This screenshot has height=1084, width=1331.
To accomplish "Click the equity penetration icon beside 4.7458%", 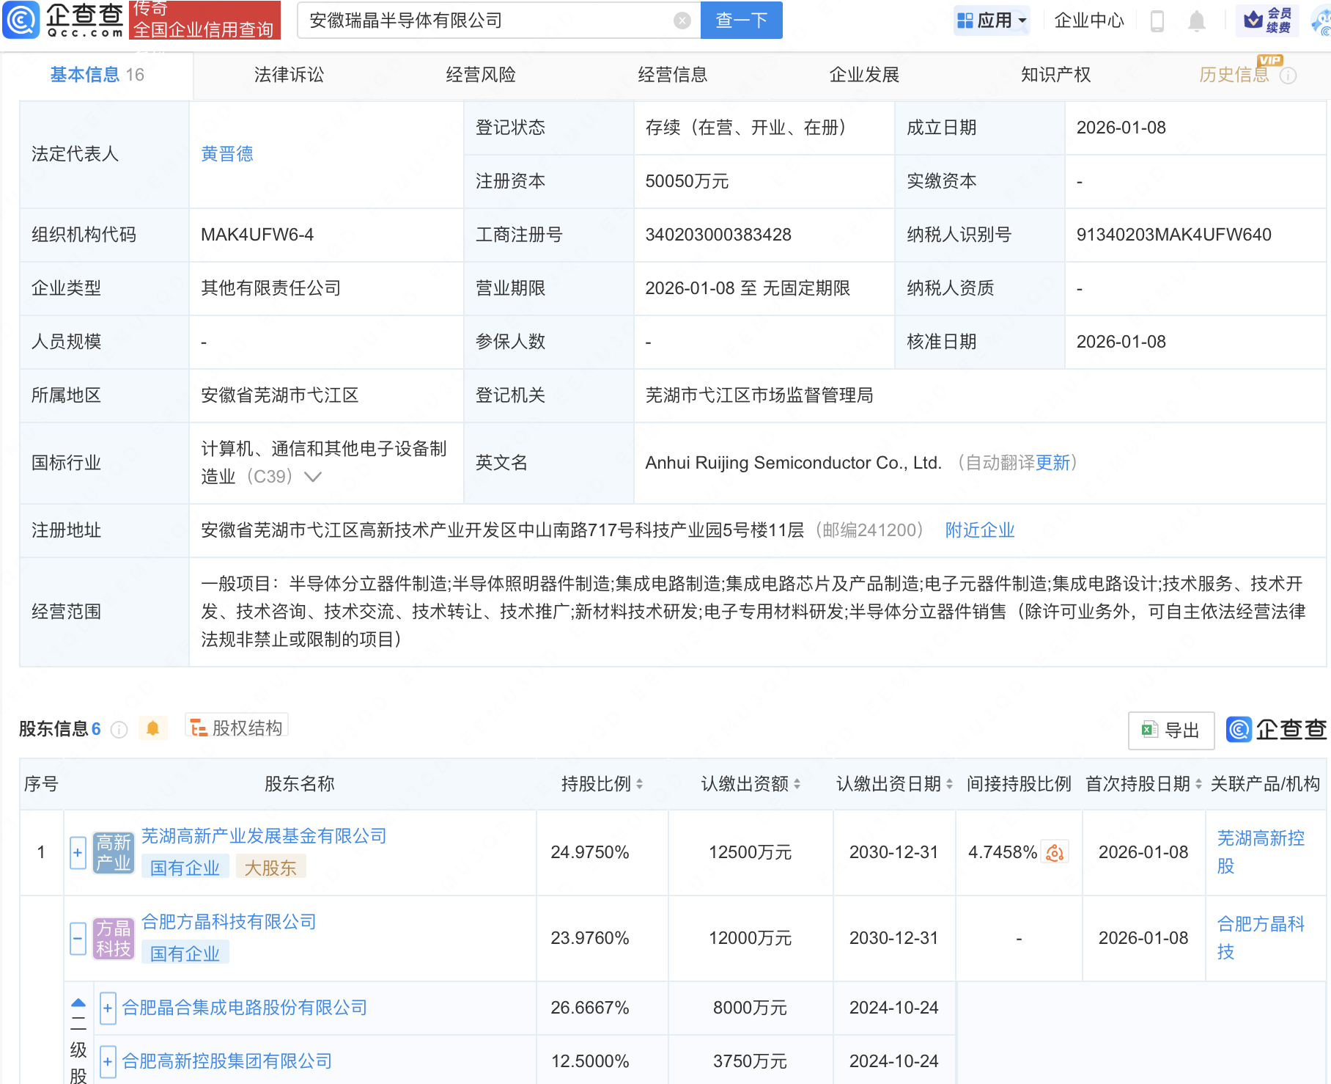I will (x=1055, y=852).
